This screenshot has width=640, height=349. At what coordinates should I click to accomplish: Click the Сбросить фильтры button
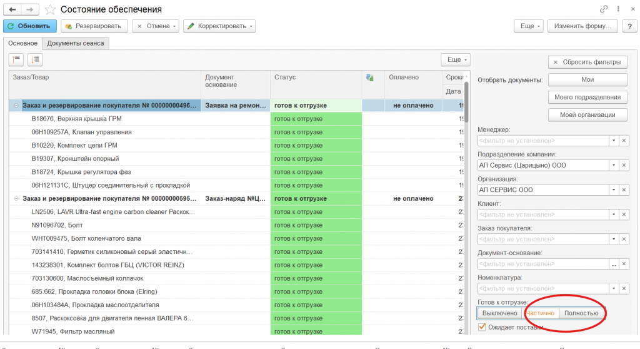tap(587, 62)
